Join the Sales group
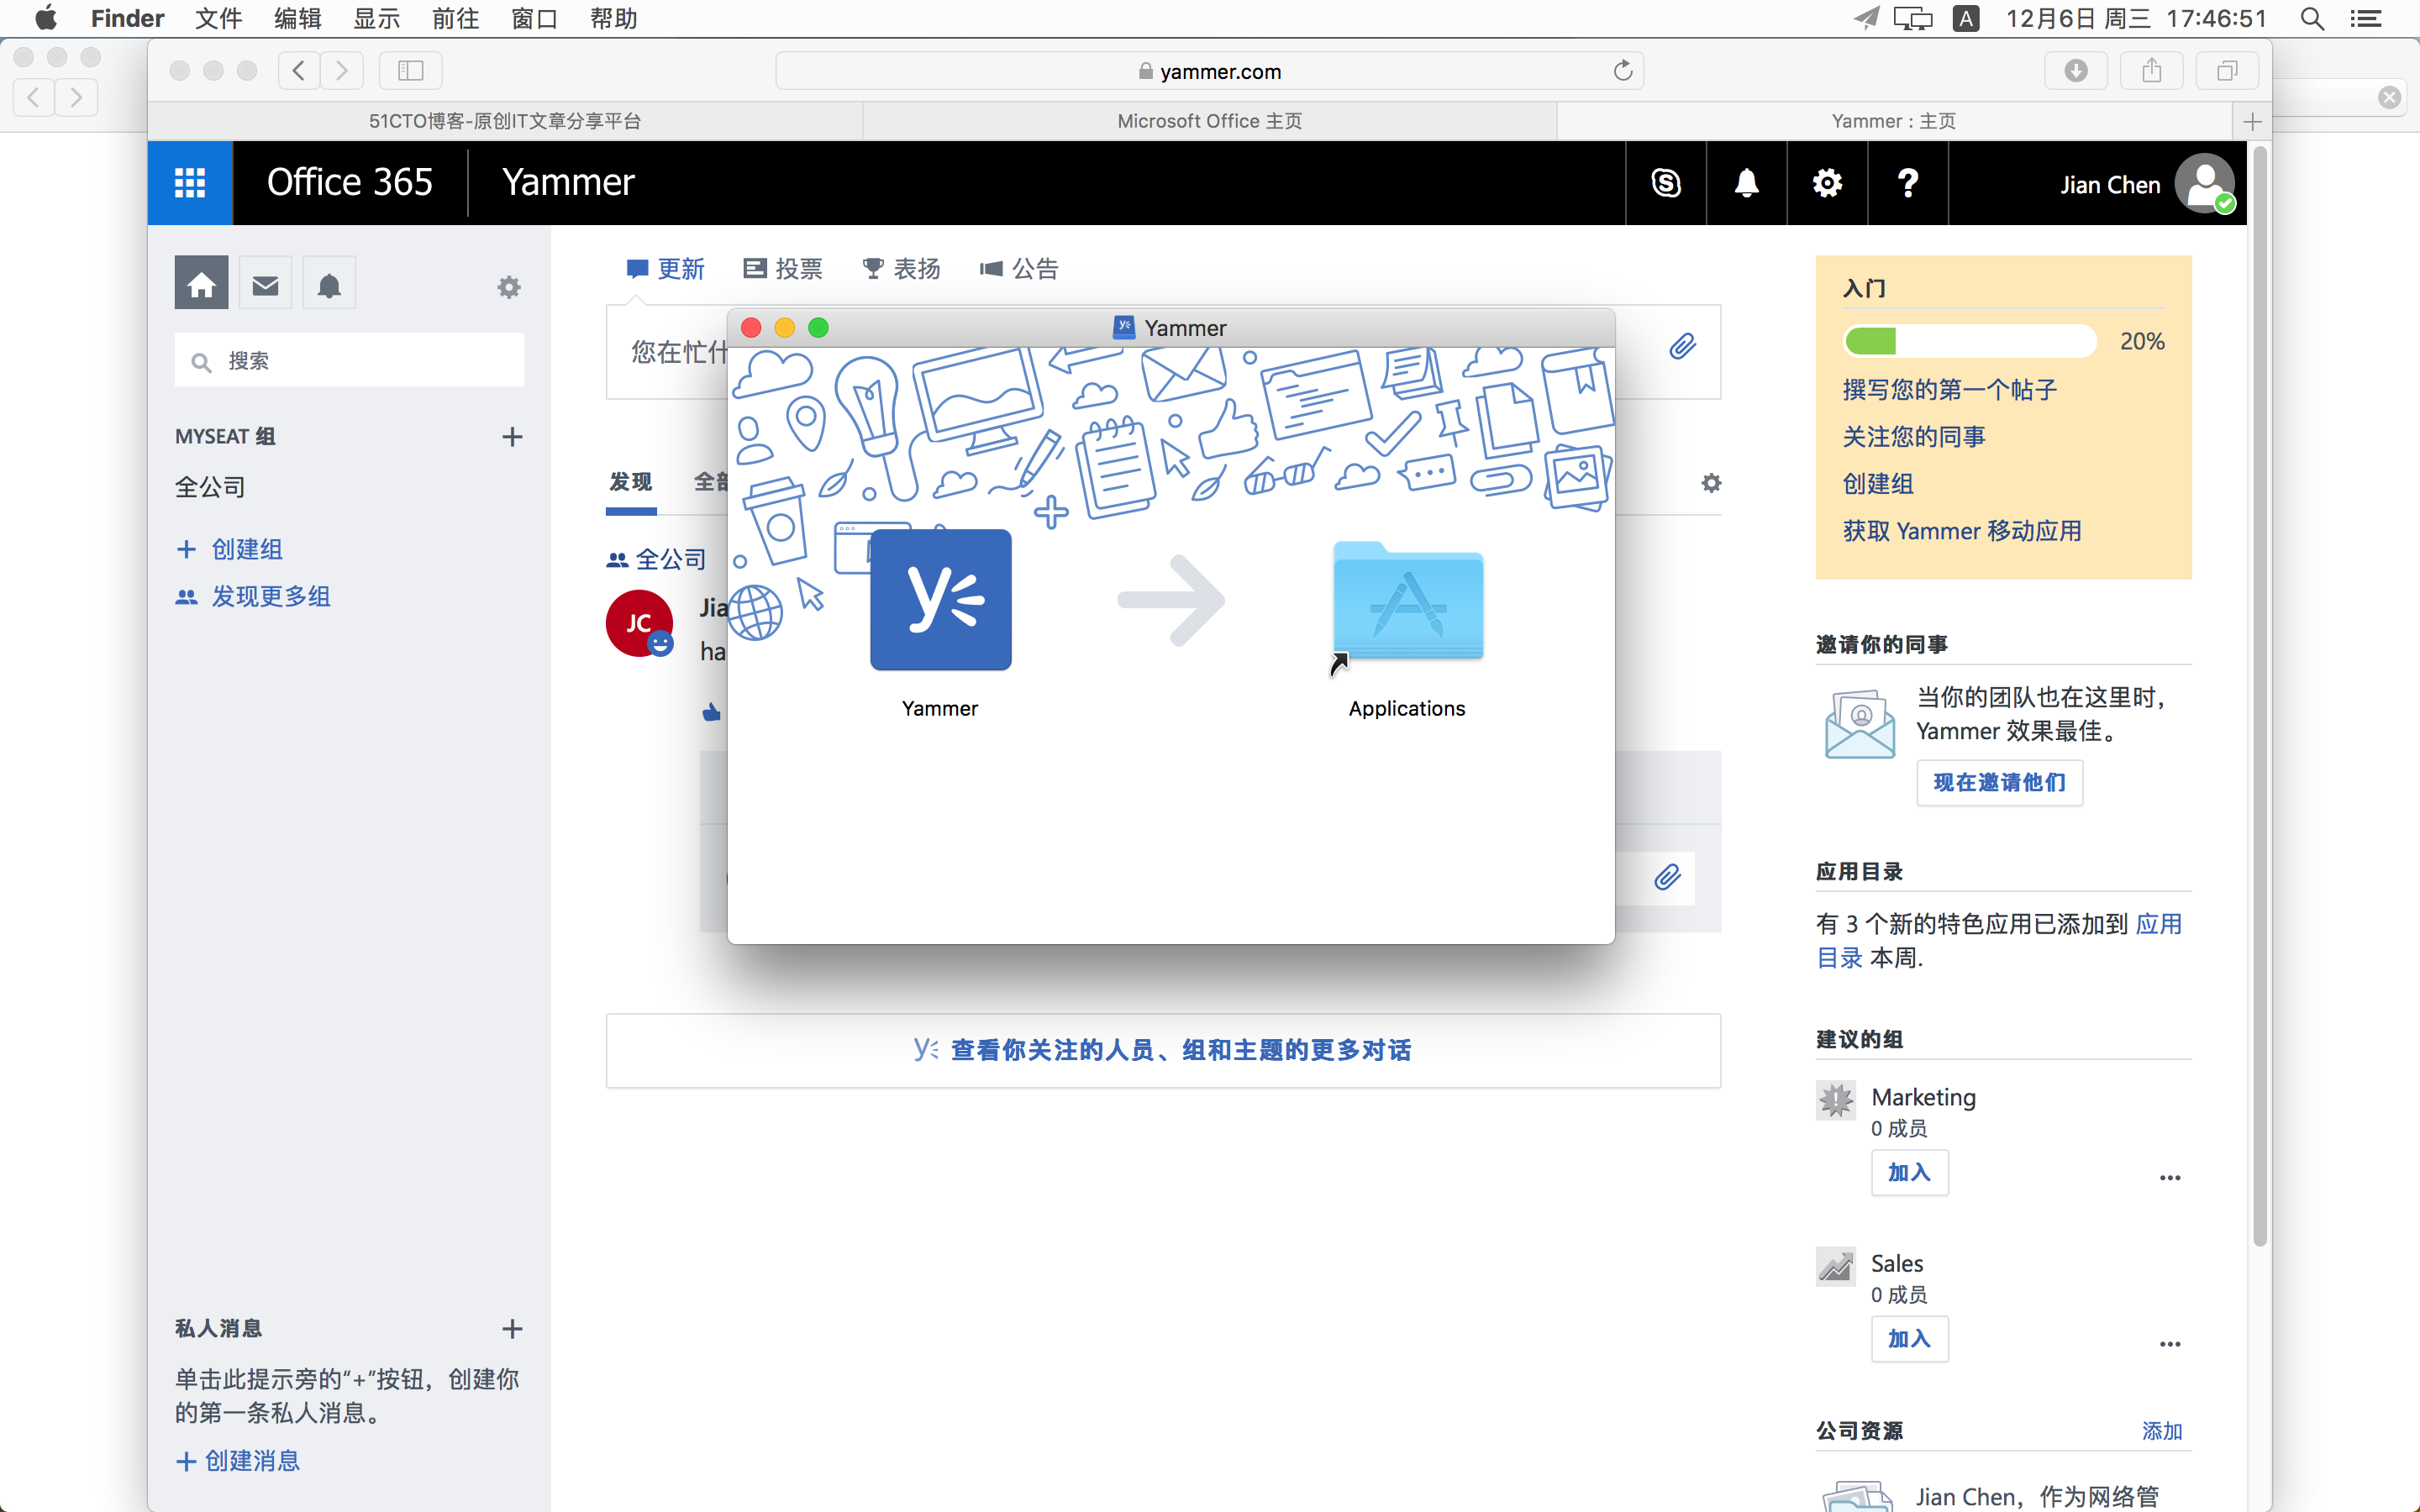The image size is (2420, 1512). (x=1909, y=1339)
